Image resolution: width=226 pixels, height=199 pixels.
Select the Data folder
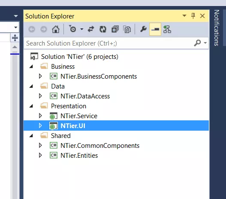click(x=58, y=86)
